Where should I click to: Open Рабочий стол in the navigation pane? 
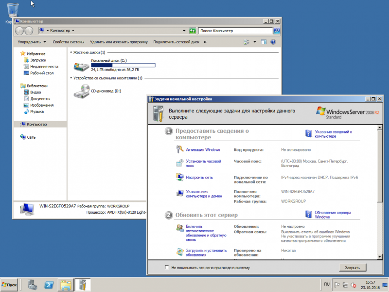click(x=42, y=73)
